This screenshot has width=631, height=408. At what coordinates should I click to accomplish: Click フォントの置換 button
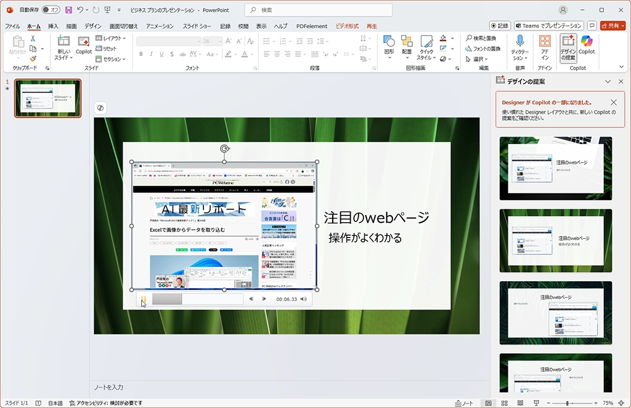point(483,49)
